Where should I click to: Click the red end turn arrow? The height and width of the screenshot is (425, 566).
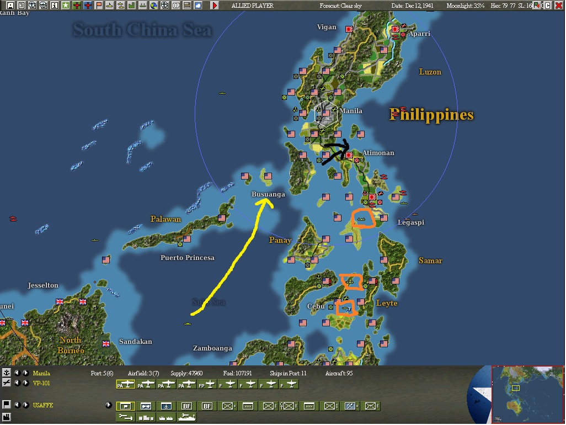(215, 6)
